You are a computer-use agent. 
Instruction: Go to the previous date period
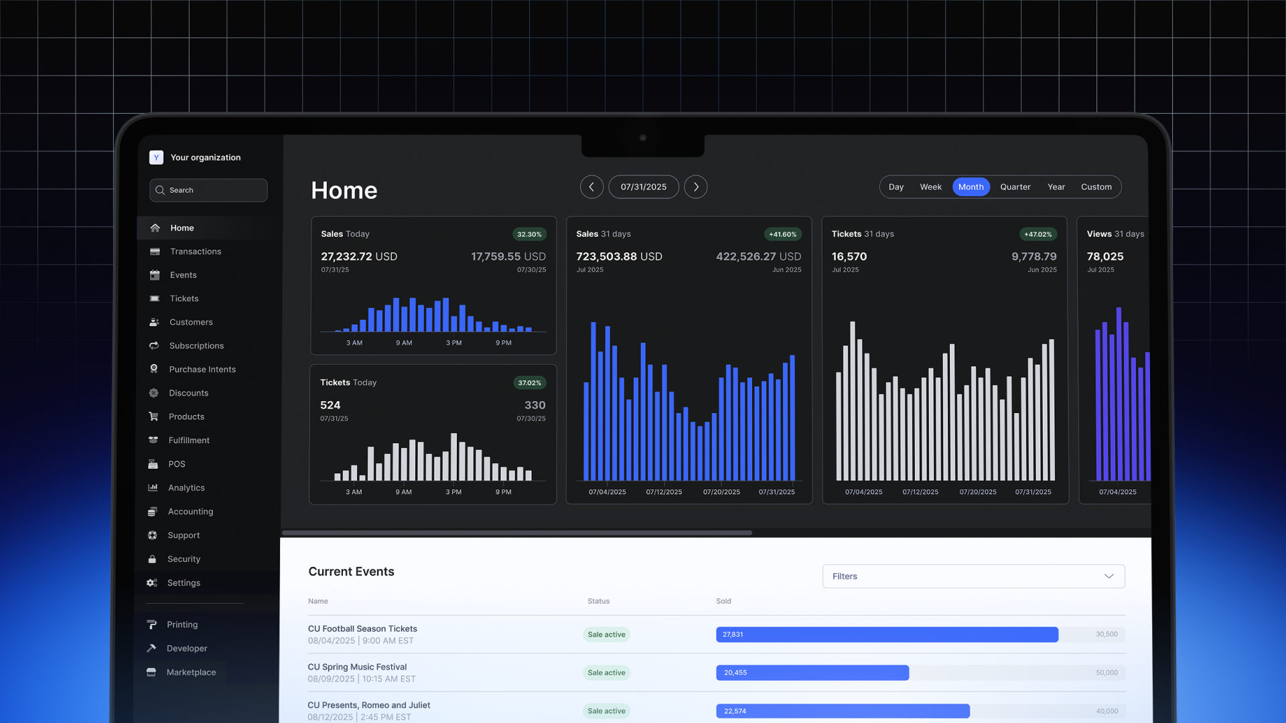(591, 187)
